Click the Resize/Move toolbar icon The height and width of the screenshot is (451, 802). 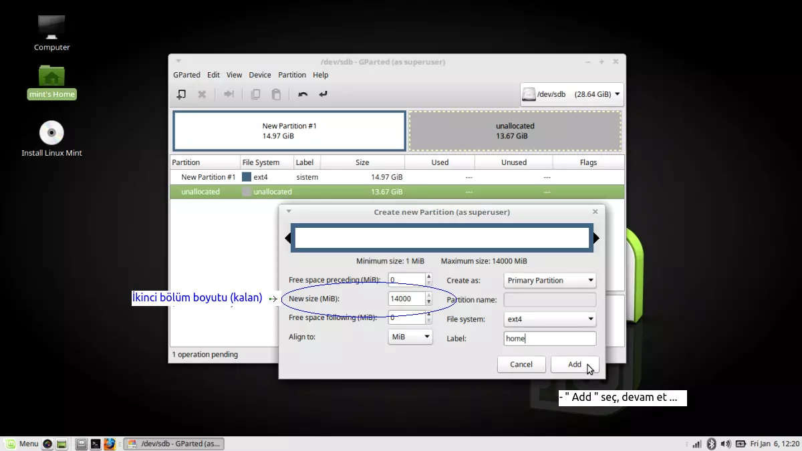229,94
